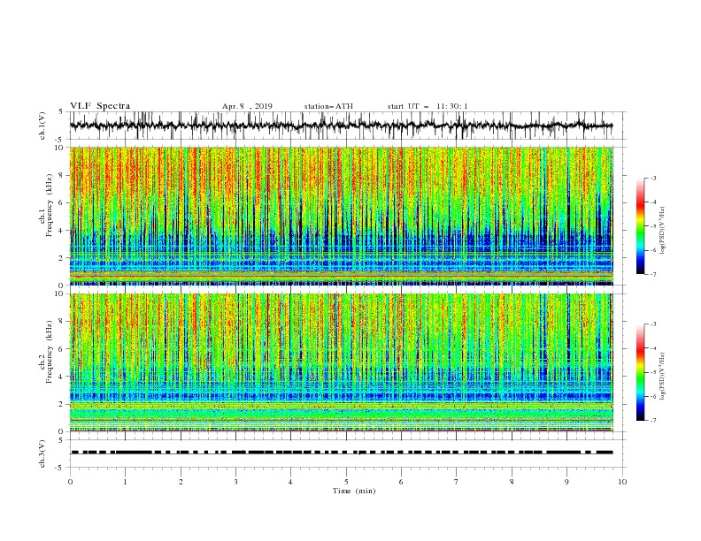Click the ch.1 color bar log(PSD) label
701x541 pixels.
(664, 231)
